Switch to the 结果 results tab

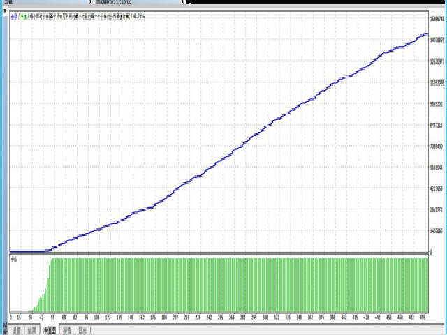pyautogui.click(x=32, y=331)
